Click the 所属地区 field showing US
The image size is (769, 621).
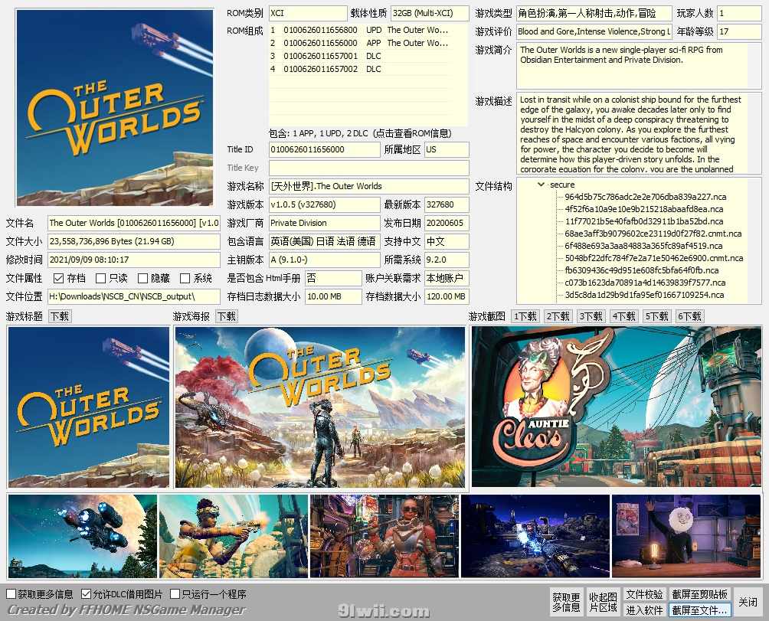(447, 149)
